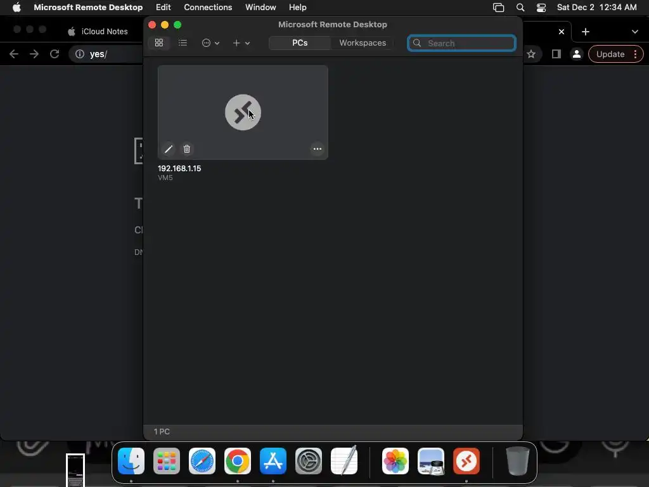Open Google Chrome from the Dock
This screenshot has height=487, width=649.
238,461
